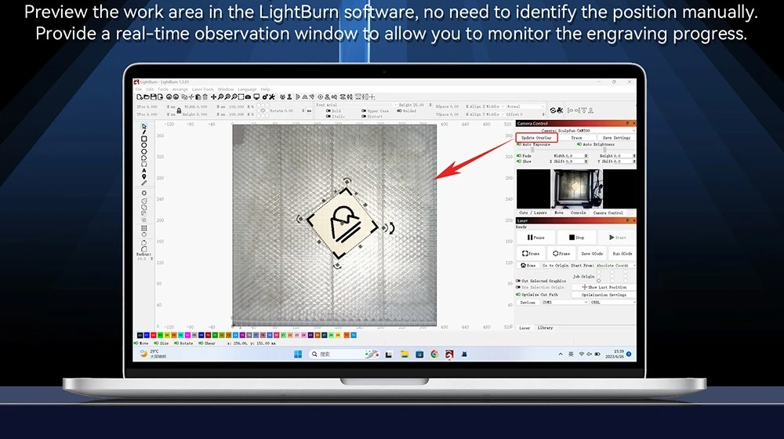Select the Draw Lines pencil tool

(144, 132)
